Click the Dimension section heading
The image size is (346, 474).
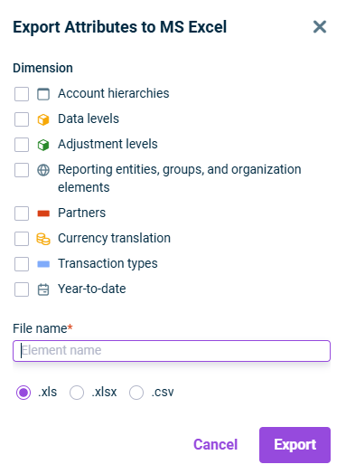point(42,68)
